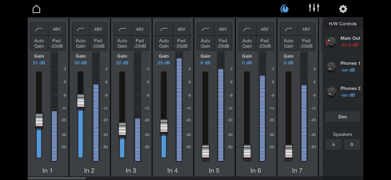Enable 48V phantom power on In 7
The height and width of the screenshot is (180, 391).
point(306,29)
